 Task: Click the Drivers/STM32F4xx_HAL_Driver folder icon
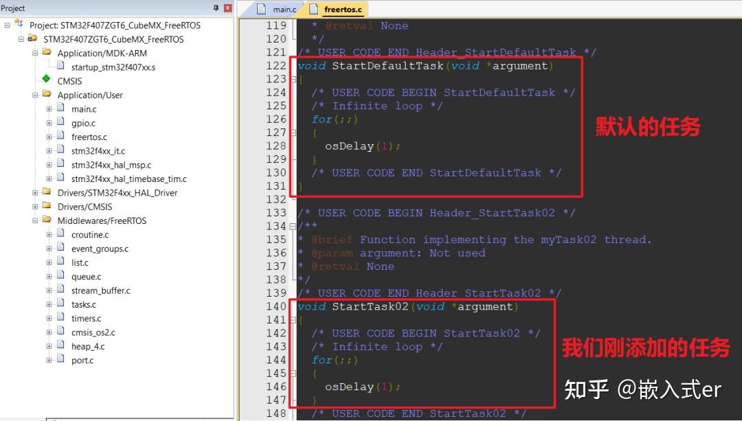(46, 192)
